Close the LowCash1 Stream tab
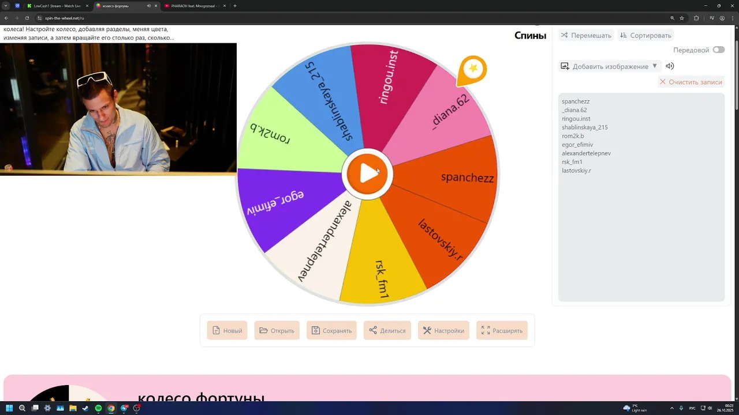The height and width of the screenshot is (415, 739). (x=87, y=6)
